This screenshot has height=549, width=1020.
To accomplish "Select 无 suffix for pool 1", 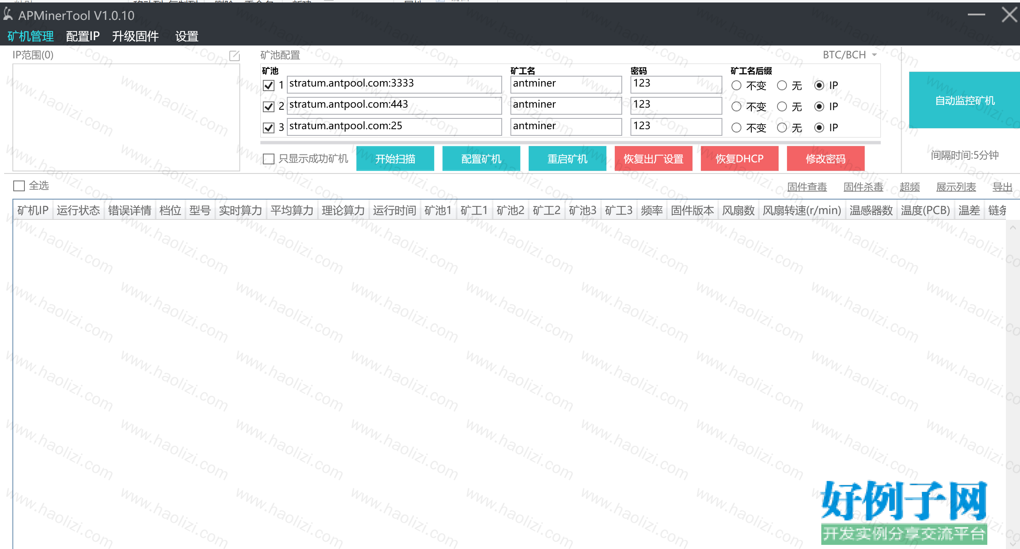I will (x=782, y=85).
